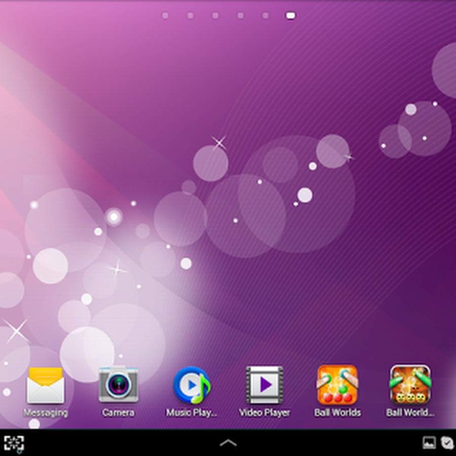Open the Messaging app
The image size is (456, 456).
tap(46, 392)
